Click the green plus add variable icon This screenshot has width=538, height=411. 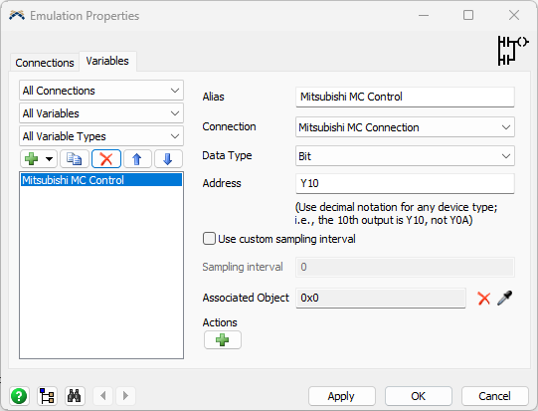pyautogui.click(x=32, y=158)
